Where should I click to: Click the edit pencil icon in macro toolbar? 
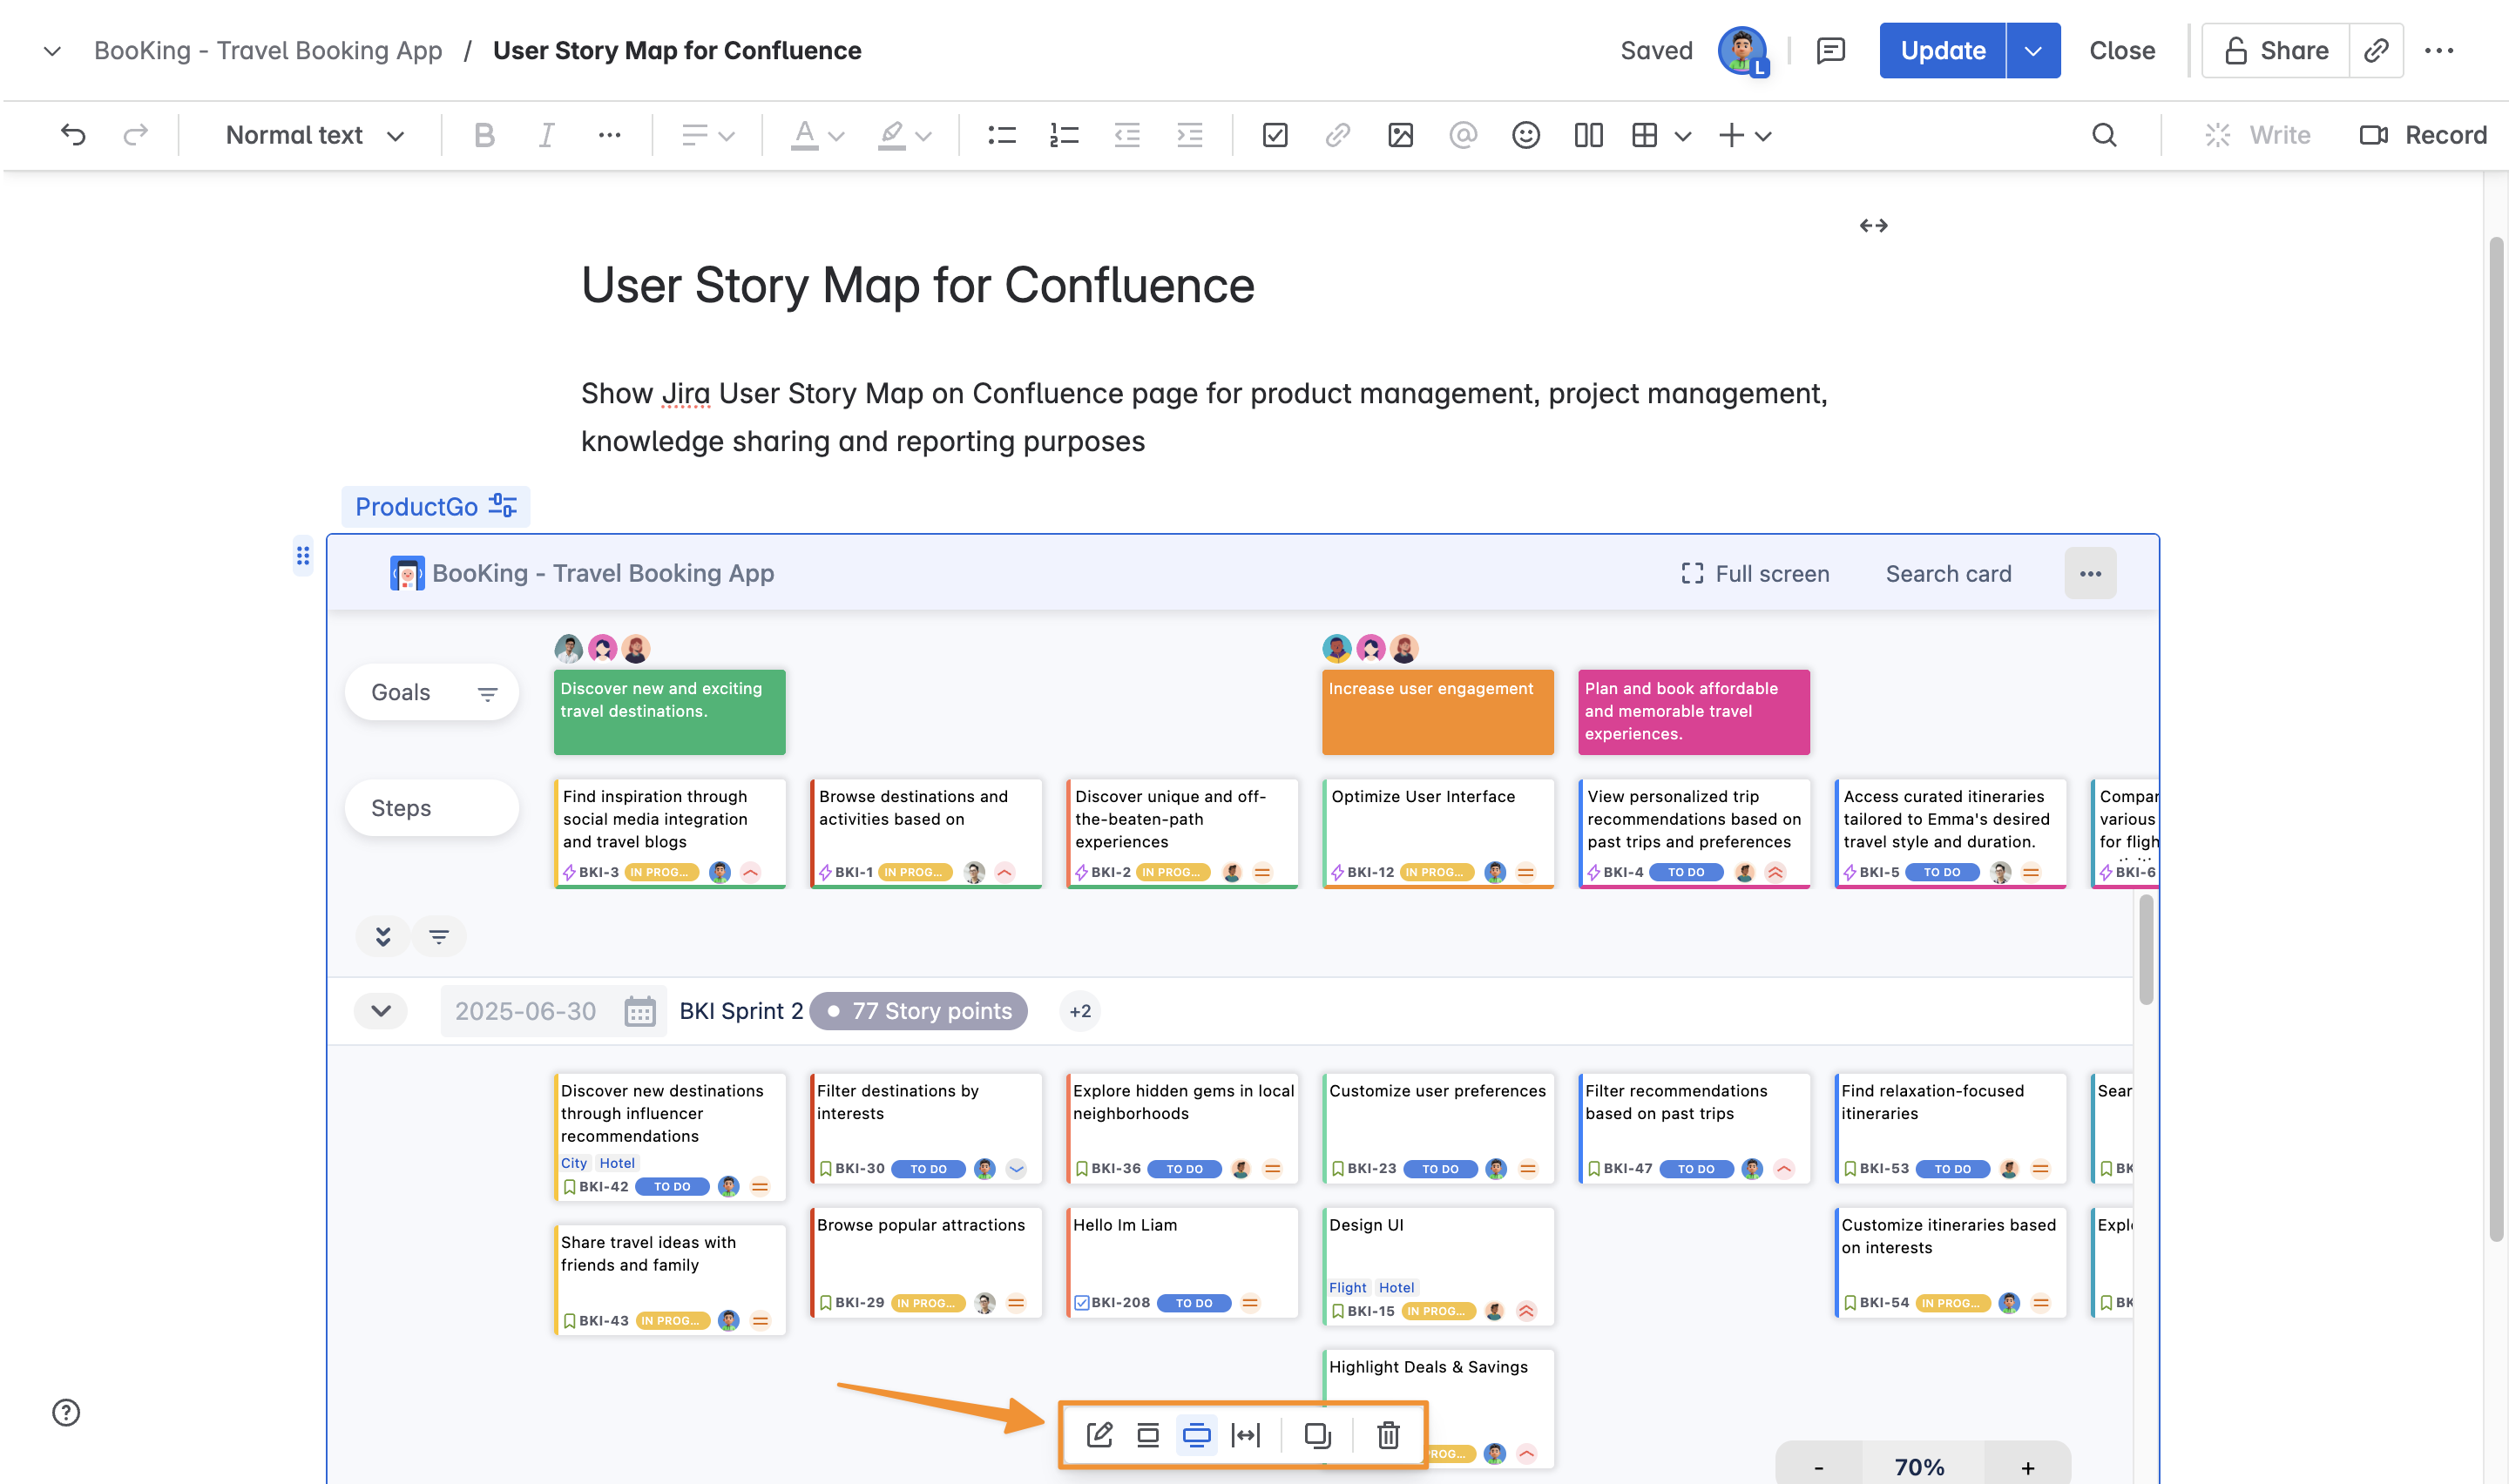click(x=1099, y=1435)
